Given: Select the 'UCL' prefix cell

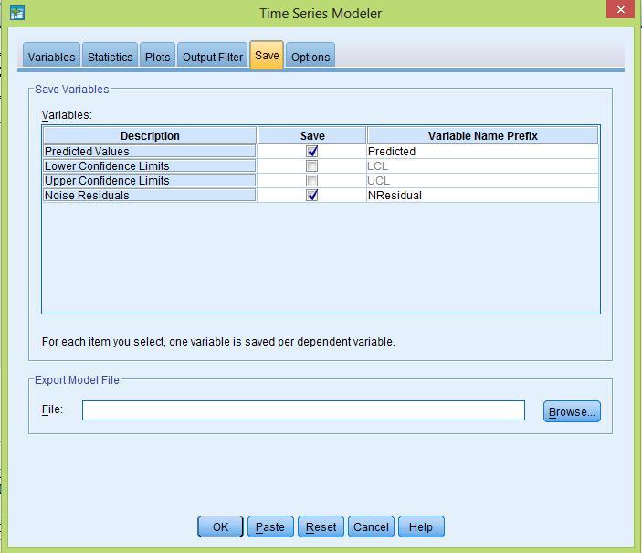Looking at the screenshot, I should coord(483,181).
